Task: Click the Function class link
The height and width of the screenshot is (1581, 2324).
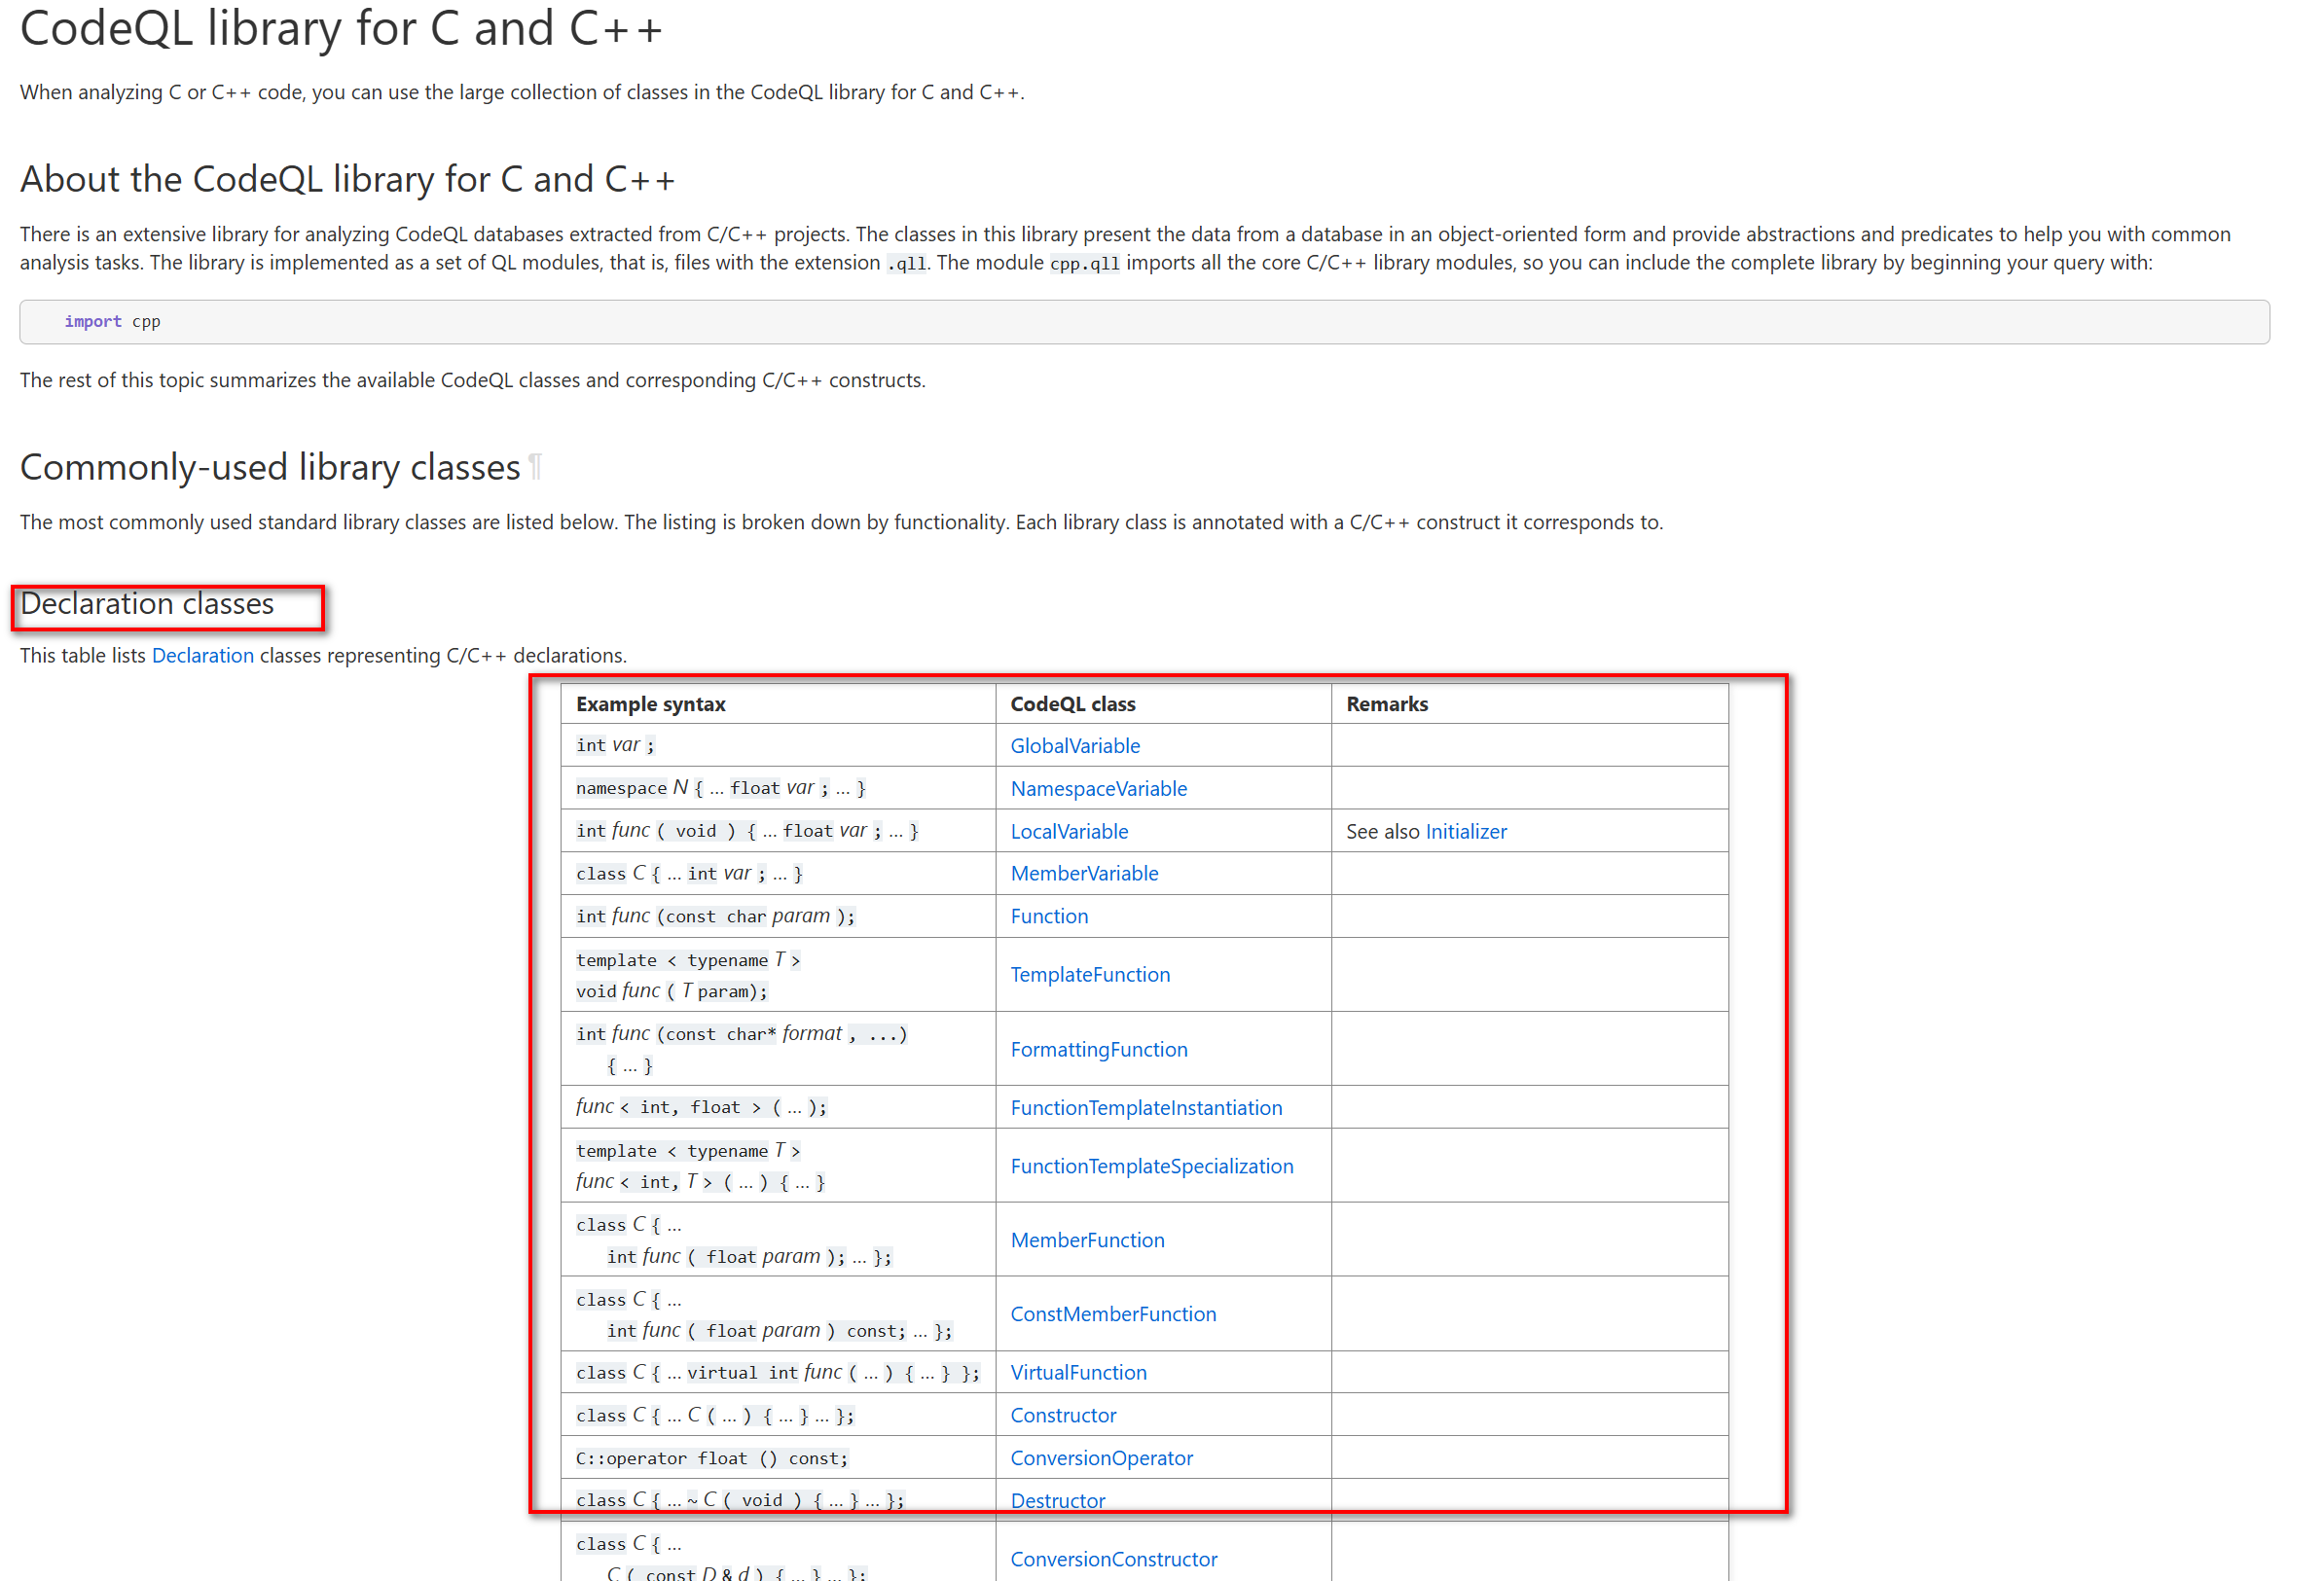Action: click(x=1049, y=916)
